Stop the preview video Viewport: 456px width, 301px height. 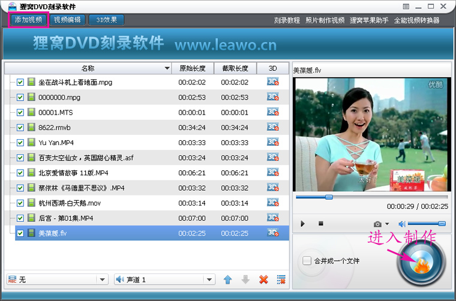click(x=321, y=224)
